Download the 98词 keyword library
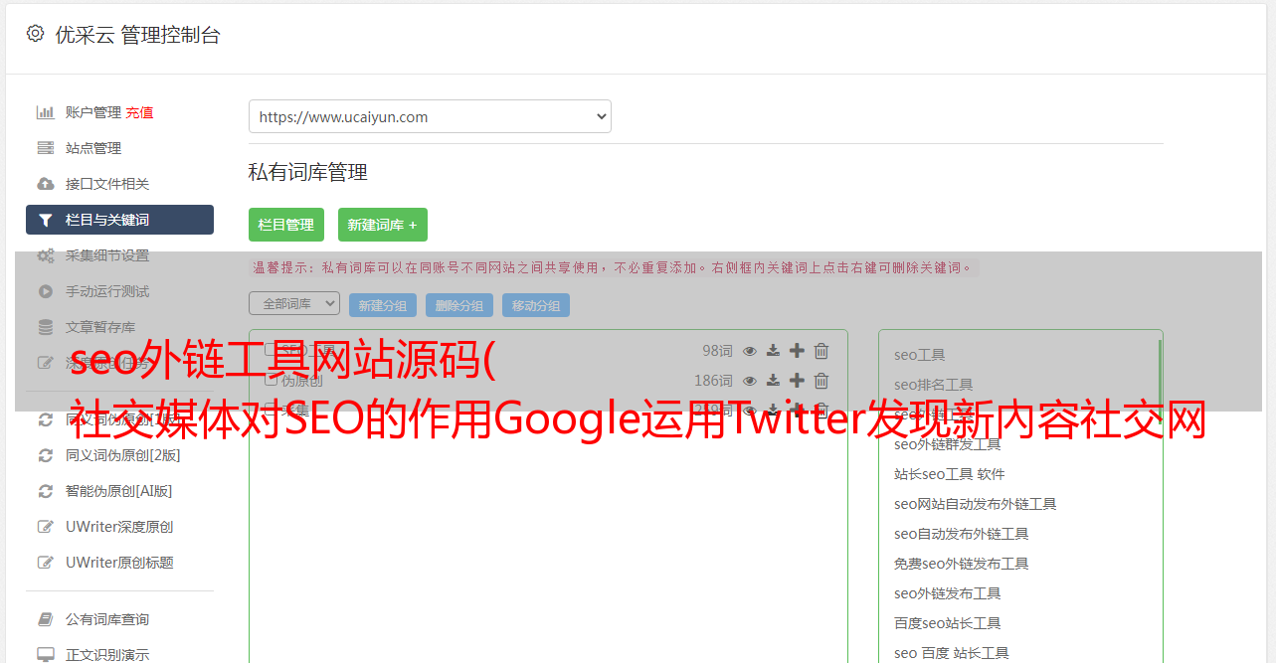Screen dimensions: 1276x663 tap(773, 351)
